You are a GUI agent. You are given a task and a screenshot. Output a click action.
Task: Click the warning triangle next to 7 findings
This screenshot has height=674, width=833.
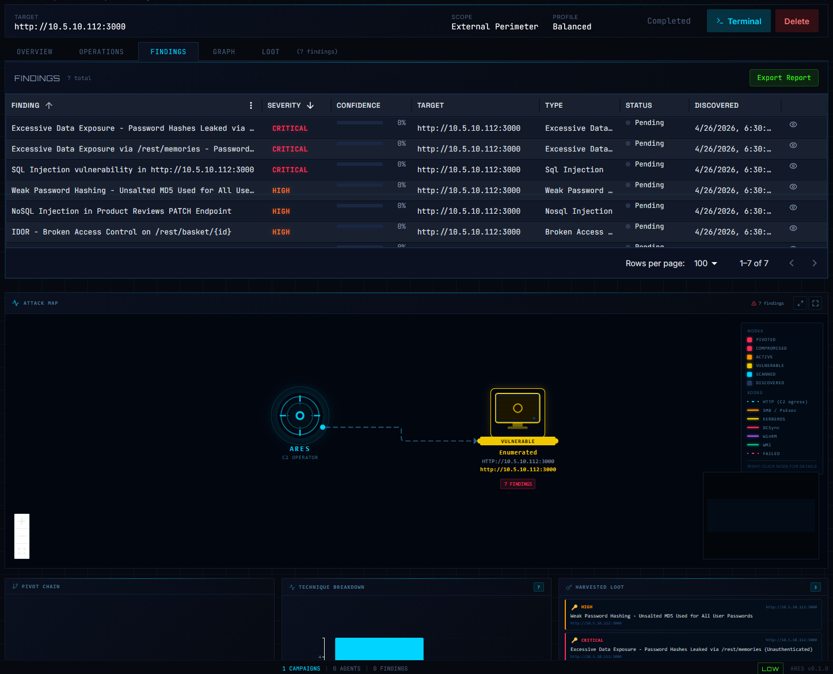point(754,303)
